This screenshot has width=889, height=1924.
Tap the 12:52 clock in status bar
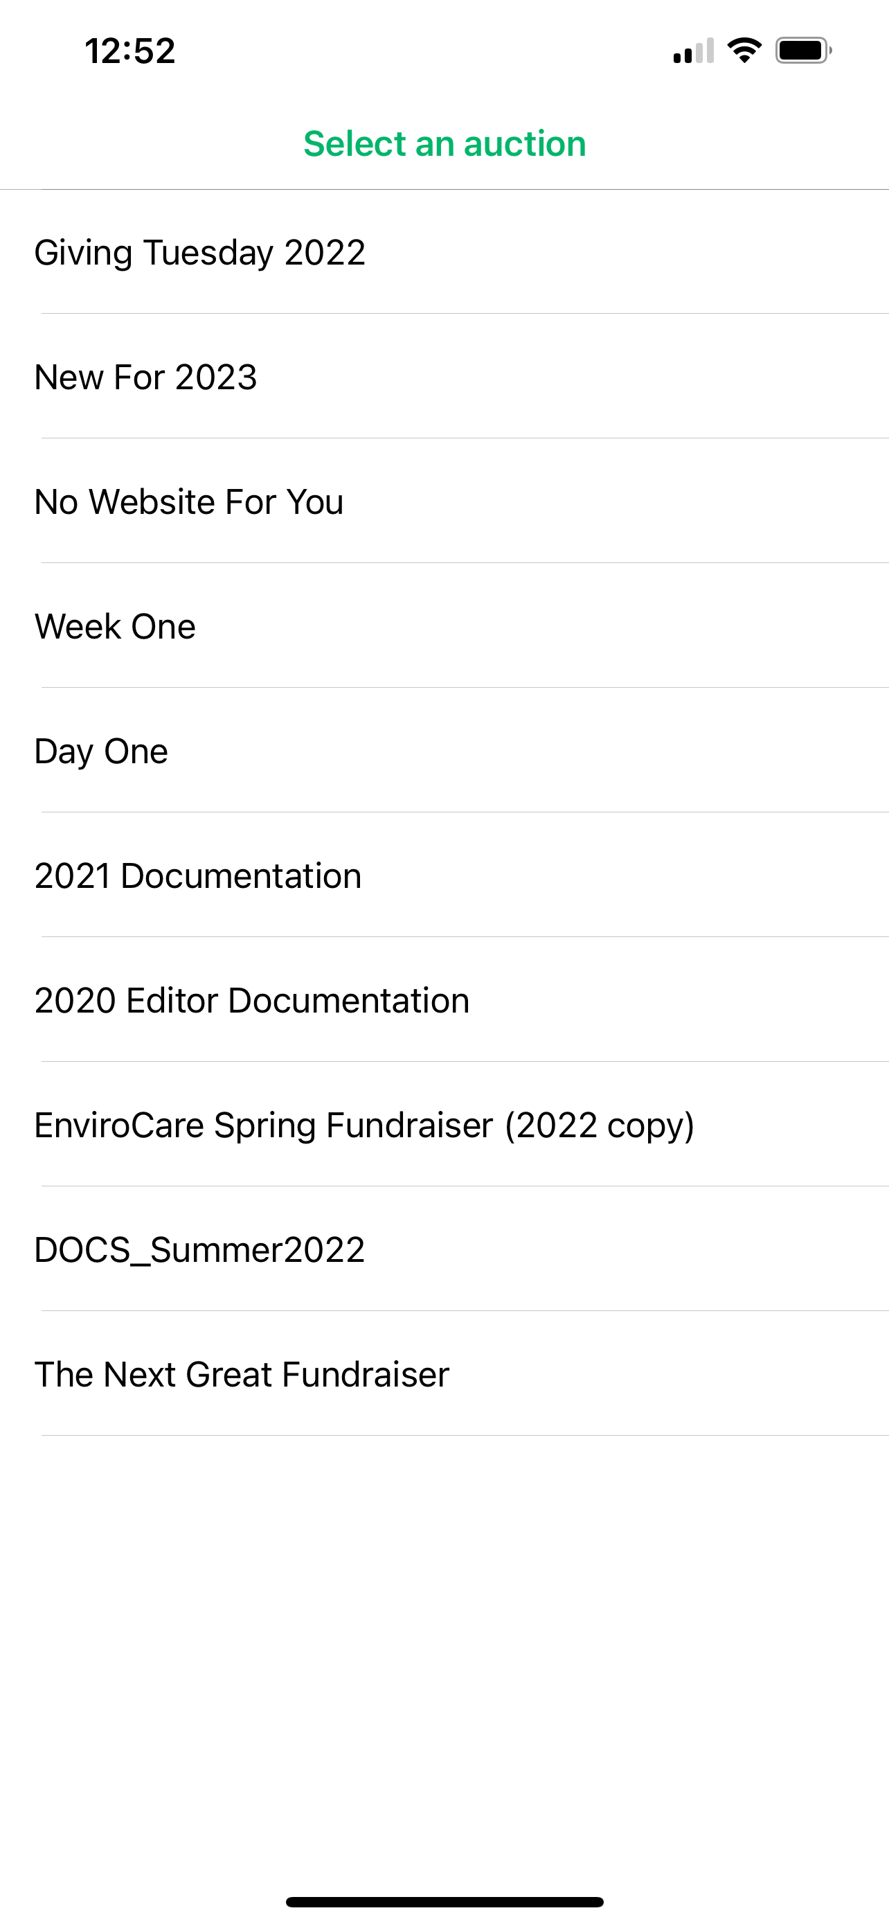[x=130, y=51]
